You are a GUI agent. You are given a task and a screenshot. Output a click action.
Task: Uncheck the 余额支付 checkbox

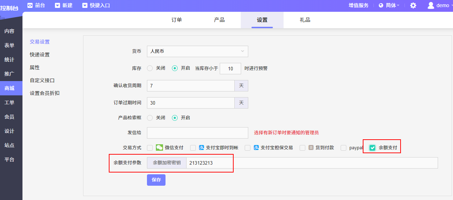click(x=372, y=147)
